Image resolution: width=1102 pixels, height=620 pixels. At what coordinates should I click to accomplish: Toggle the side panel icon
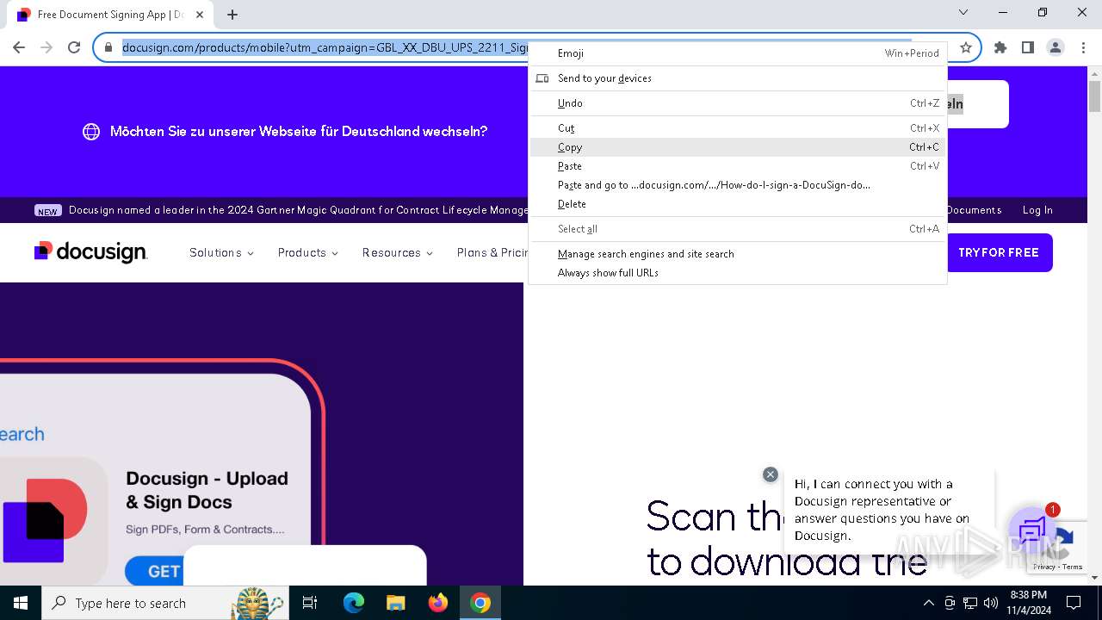(1028, 47)
